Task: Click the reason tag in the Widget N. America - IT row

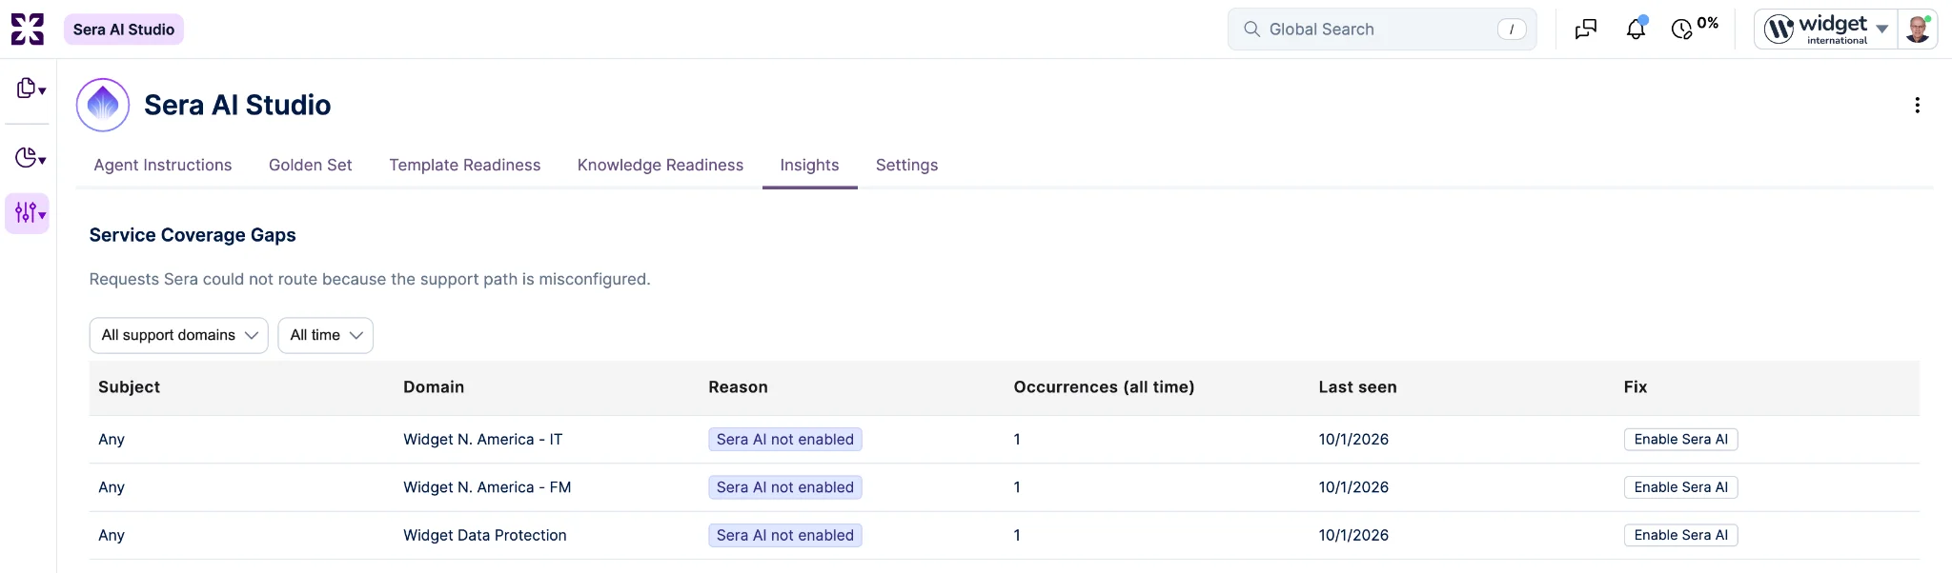Action: (x=785, y=440)
